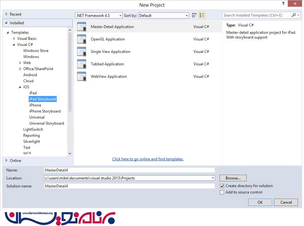
Task: Select the Android tree item
Action: point(30,75)
